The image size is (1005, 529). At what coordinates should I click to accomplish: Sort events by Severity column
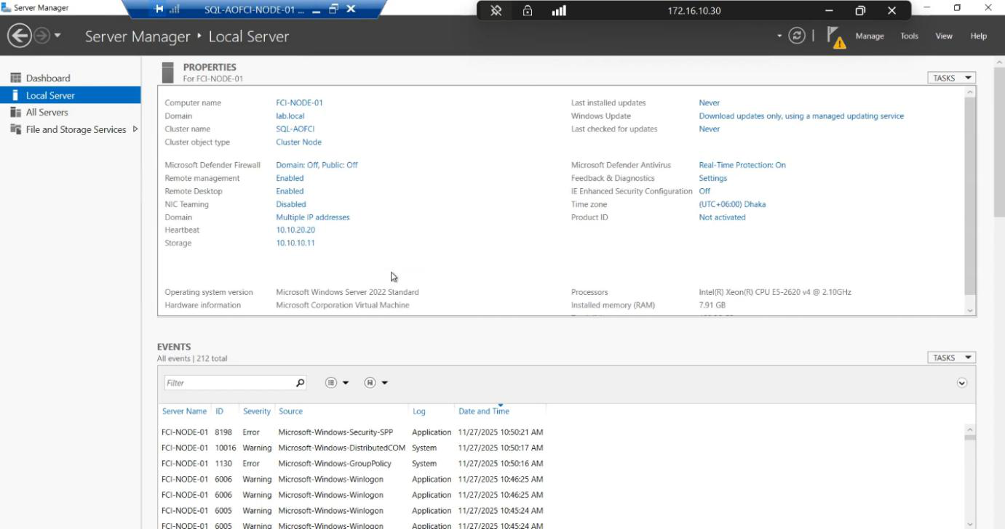coord(257,411)
